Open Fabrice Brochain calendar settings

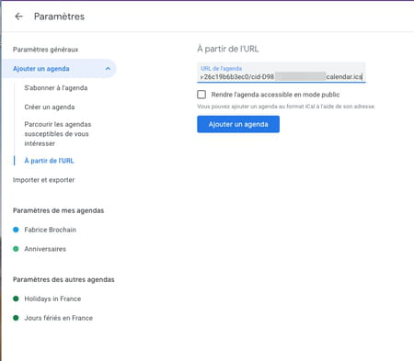(50, 230)
